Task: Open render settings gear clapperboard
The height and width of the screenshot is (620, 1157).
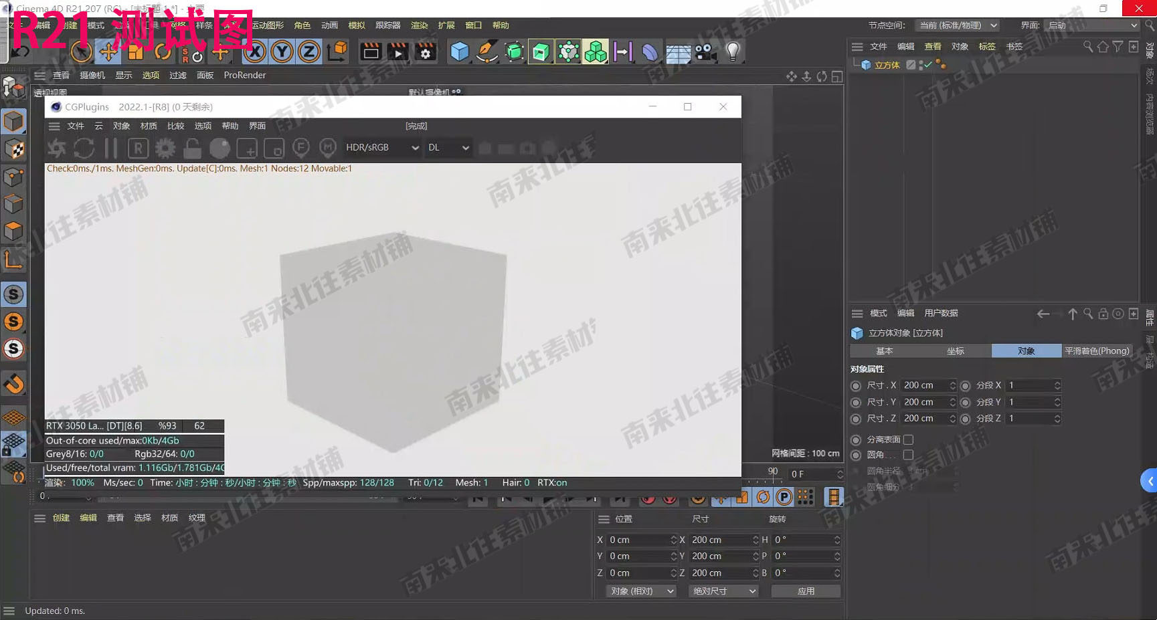Action: (426, 51)
